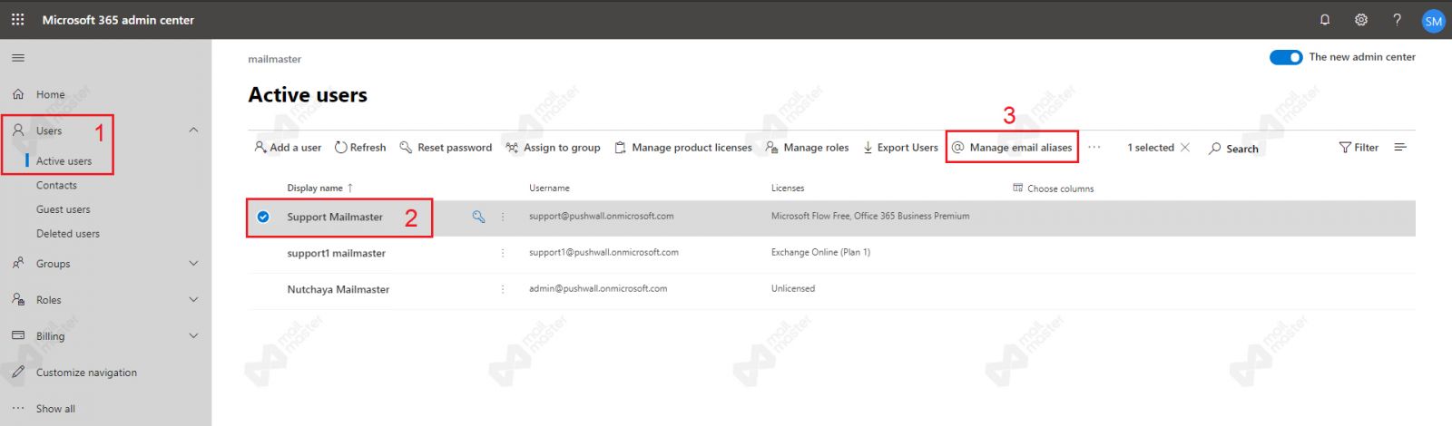Expand the Billing section chevron

point(193,335)
